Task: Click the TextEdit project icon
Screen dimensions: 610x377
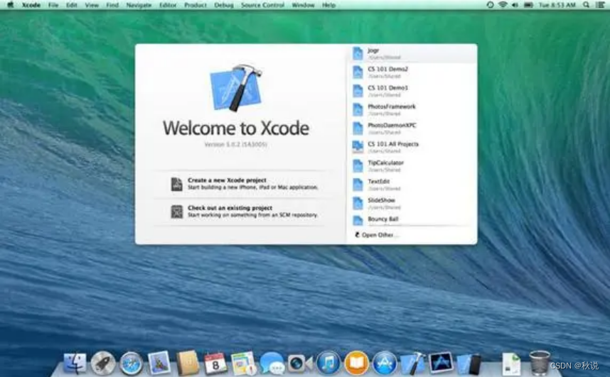Action: click(x=358, y=185)
